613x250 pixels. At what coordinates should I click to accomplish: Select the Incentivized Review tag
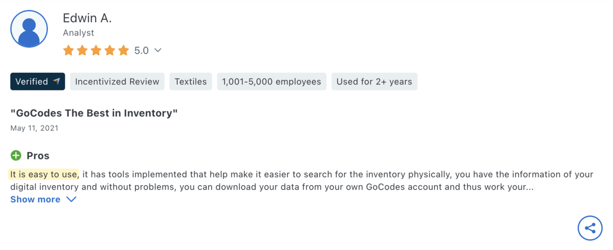click(117, 81)
